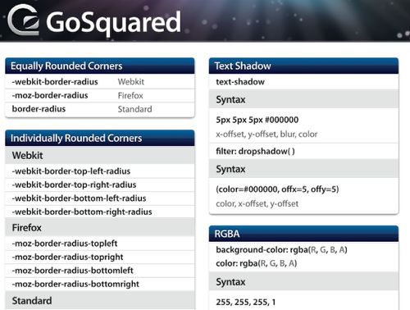Click the -moz-border-radius property
Image resolution: width=410 pixels, height=310 pixels.
coord(50,95)
